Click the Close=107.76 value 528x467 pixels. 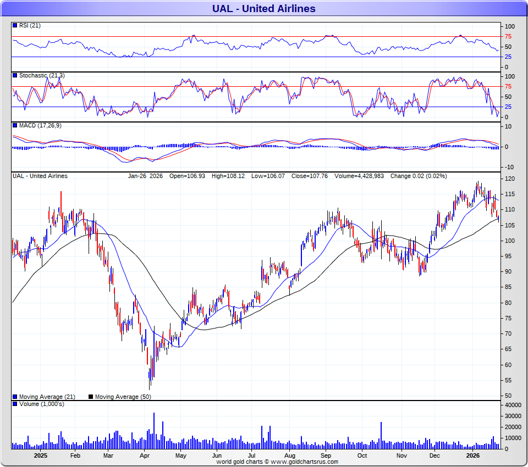pyautogui.click(x=310, y=176)
